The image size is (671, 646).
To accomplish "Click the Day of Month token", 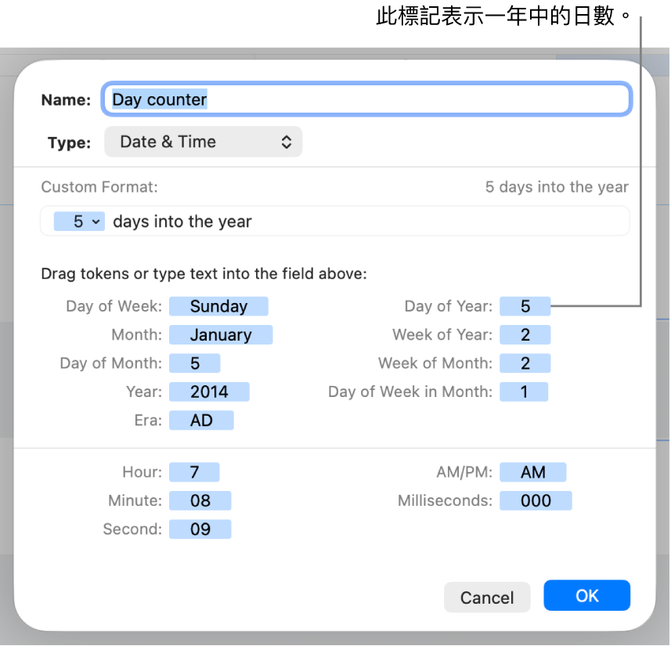I will coord(195,363).
